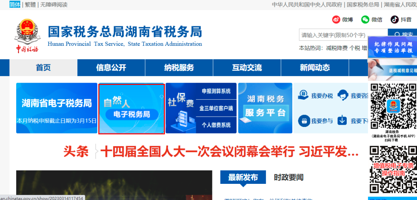Visit 中华人民共和国中央人民政府 link
Image resolution: width=417 pixels, height=200 pixels.
point(307,5)
